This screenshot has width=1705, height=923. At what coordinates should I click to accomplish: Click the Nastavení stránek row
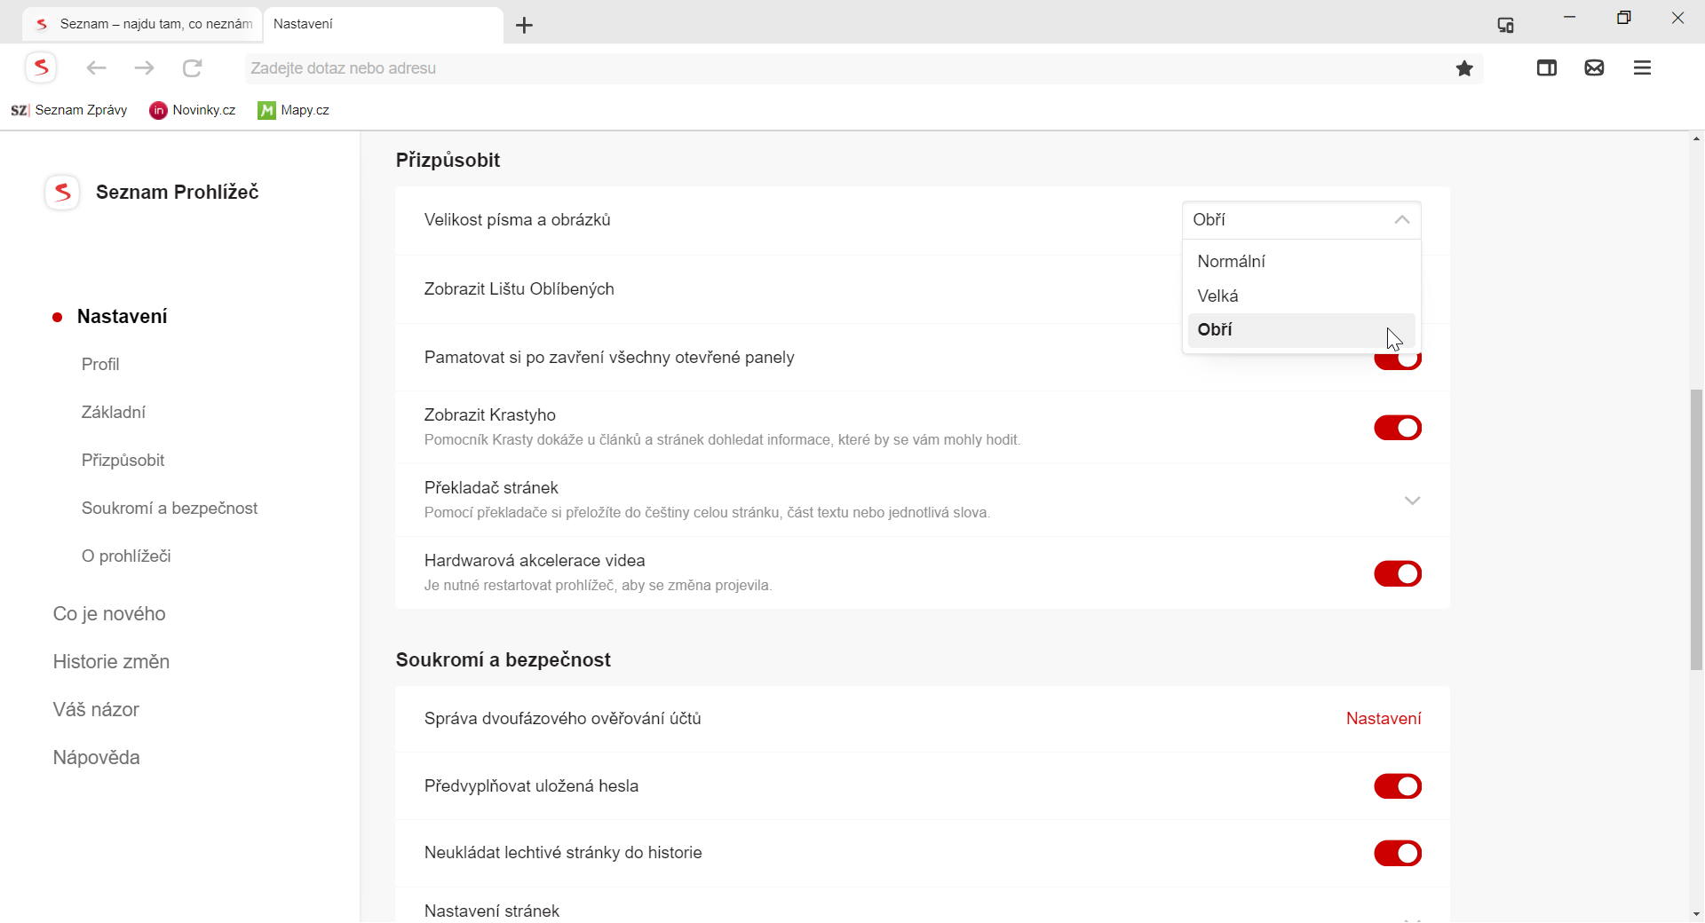pyautogui.click(x=923, y=906)
